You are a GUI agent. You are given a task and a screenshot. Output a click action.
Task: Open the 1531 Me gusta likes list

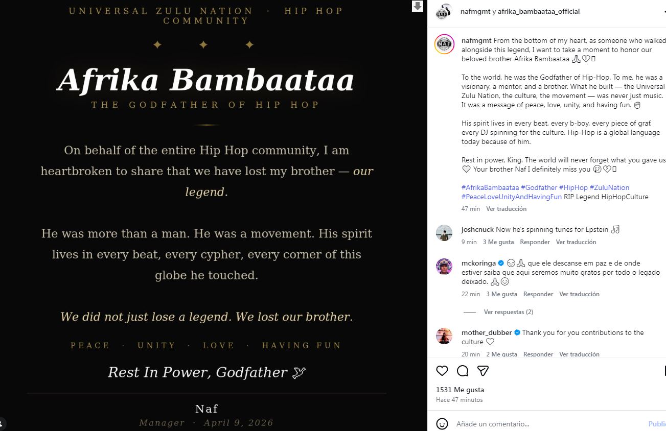[460, 390]
